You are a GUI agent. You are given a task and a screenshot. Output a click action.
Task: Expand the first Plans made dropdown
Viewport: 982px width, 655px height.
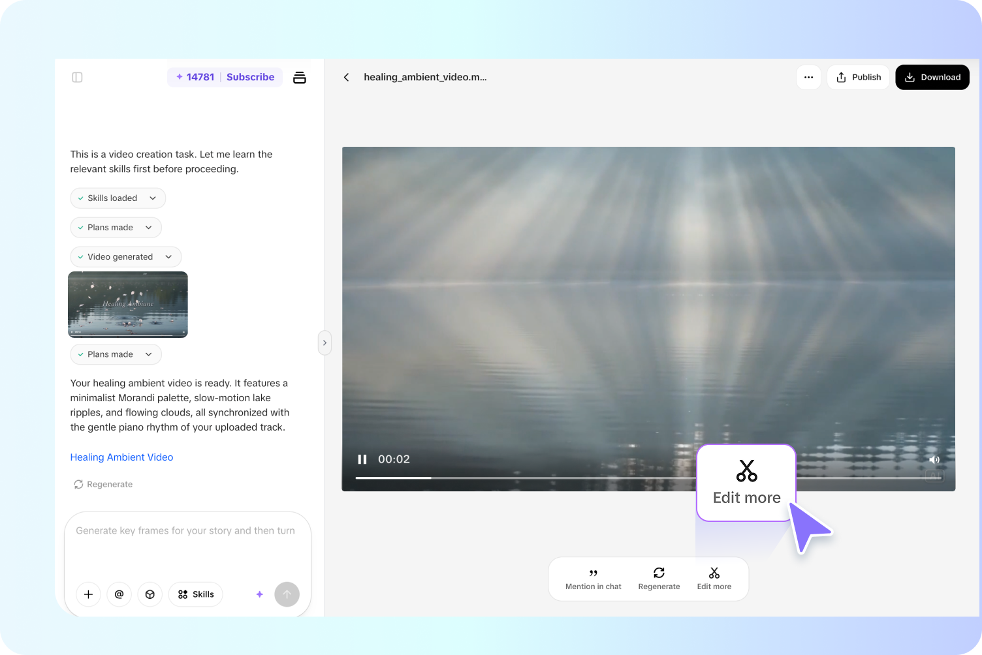pos(116,228)
